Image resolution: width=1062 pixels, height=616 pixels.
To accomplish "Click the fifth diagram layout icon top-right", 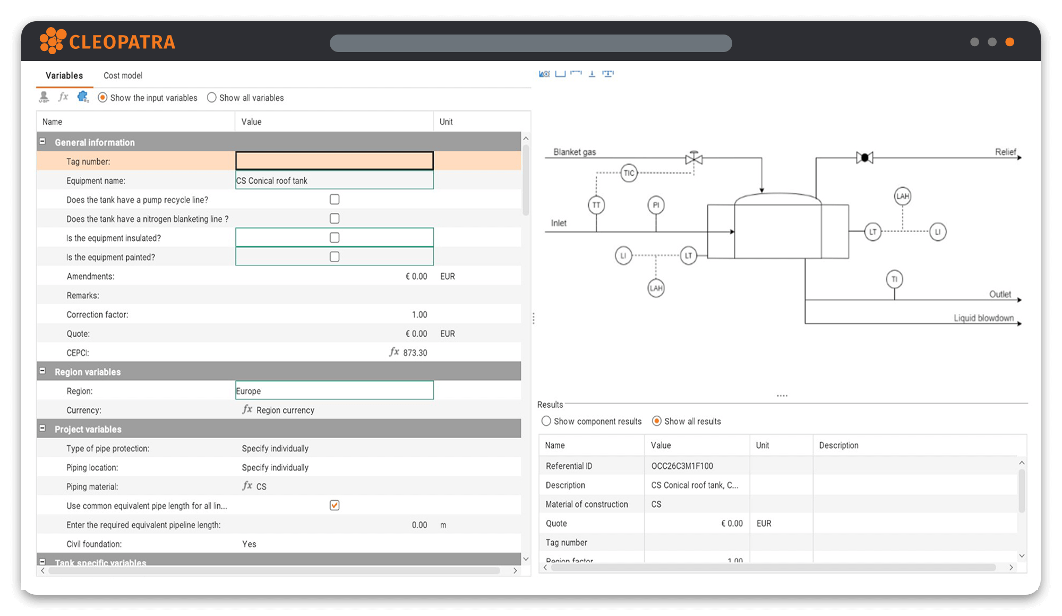I will [607, 73].
